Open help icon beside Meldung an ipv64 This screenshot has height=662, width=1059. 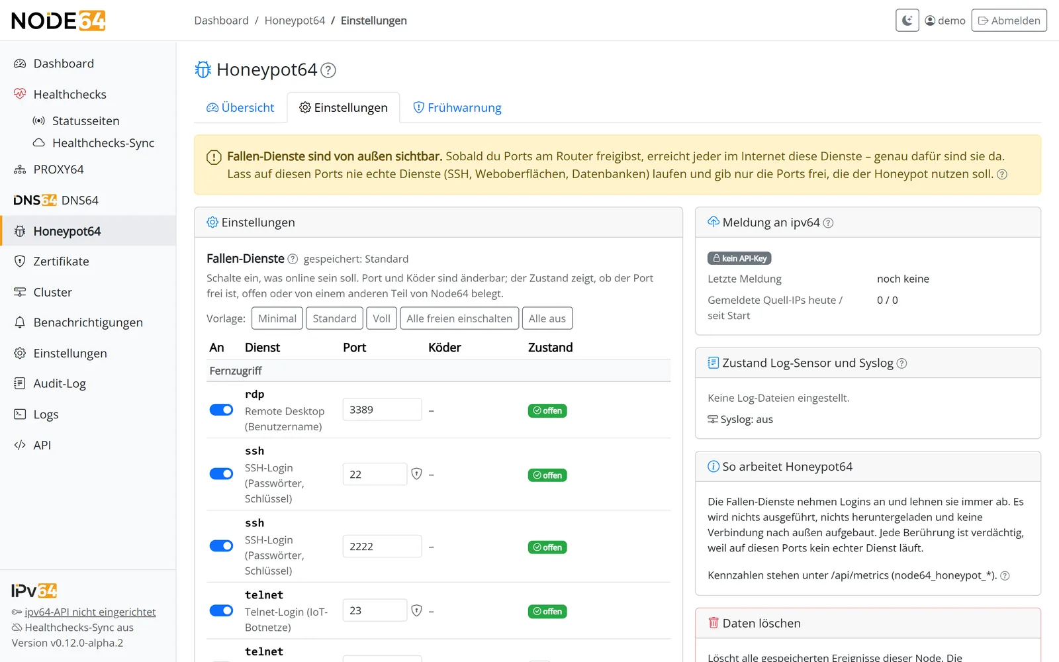point(828,223)
